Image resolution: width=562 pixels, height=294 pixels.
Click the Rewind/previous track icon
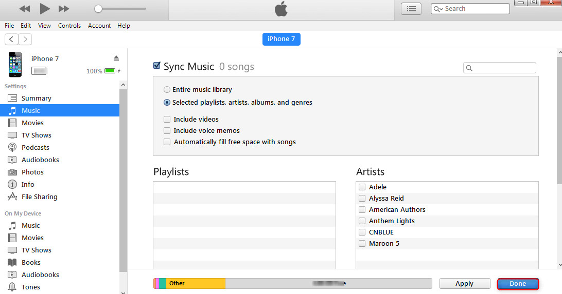click(24, 9)
